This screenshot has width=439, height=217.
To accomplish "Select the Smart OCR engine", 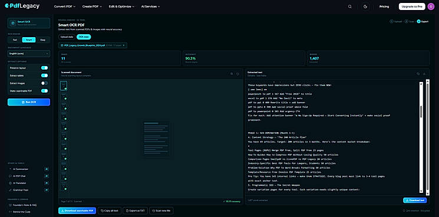I will 29,40.
